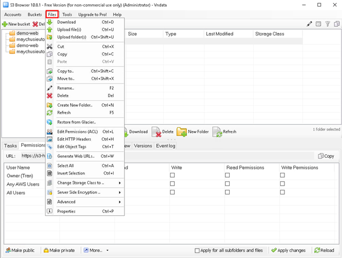Select the first demo-web bucket in tree
The height and width of the screenshot is (258, 342).
click(27, 33)
